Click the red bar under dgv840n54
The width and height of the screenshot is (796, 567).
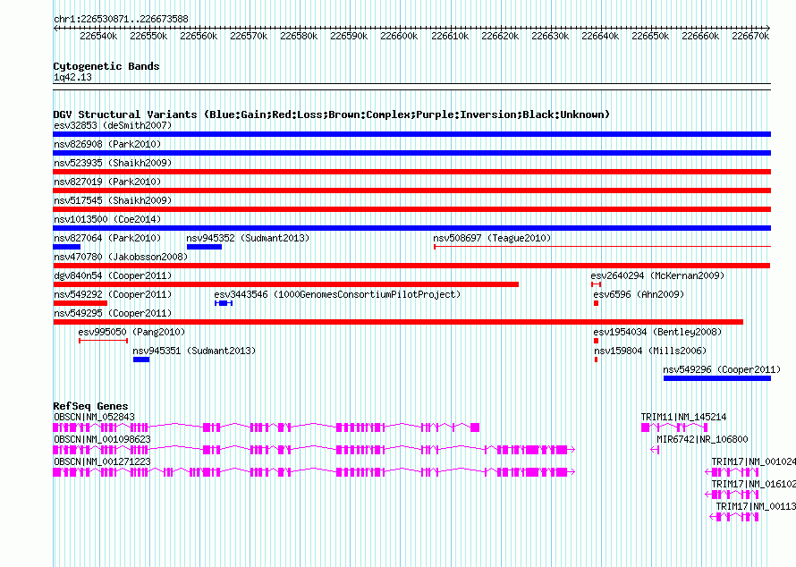[286, 284]
